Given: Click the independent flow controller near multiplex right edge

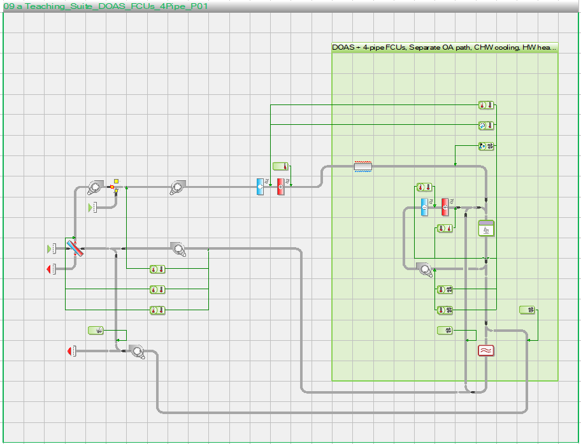Looking at the screenshot, I should [x=527, y=310].
